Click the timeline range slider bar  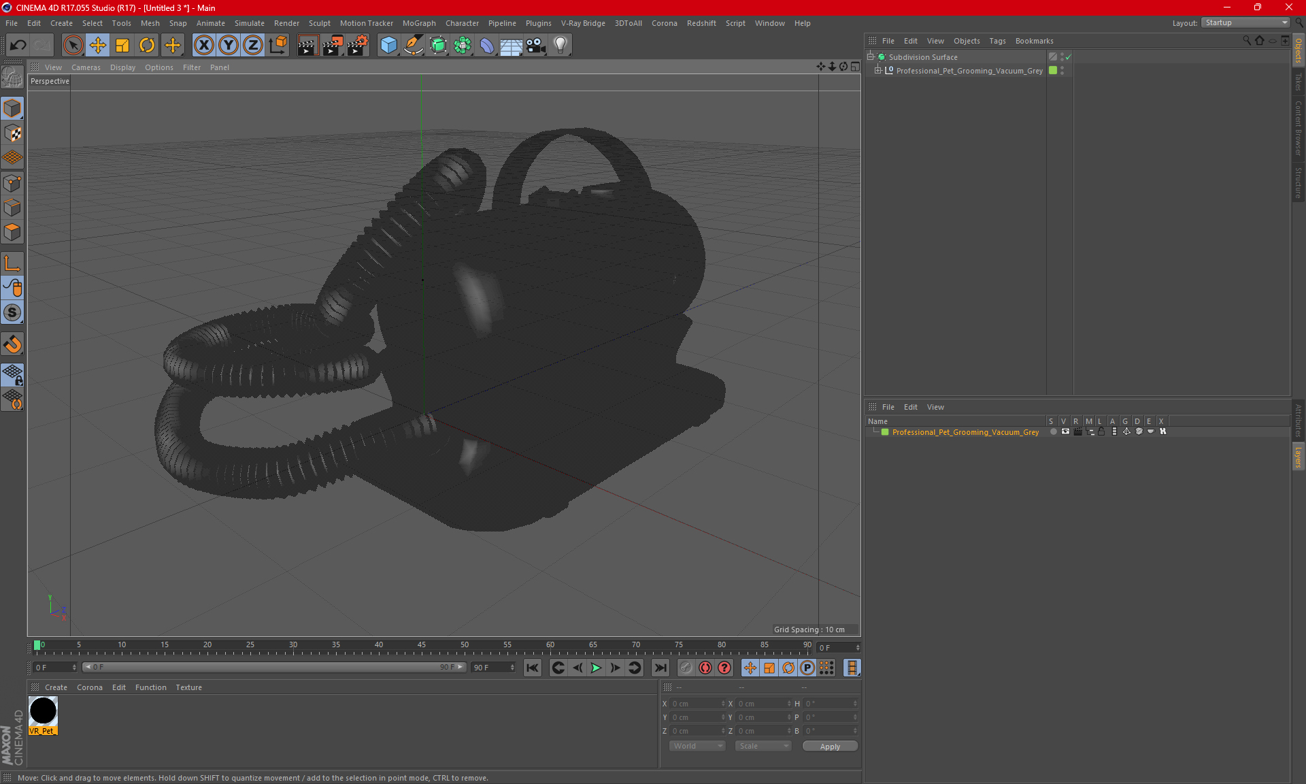pos(274,667)
